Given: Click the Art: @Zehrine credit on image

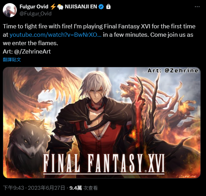Looking at the screenshot, I should pos(173,71).
